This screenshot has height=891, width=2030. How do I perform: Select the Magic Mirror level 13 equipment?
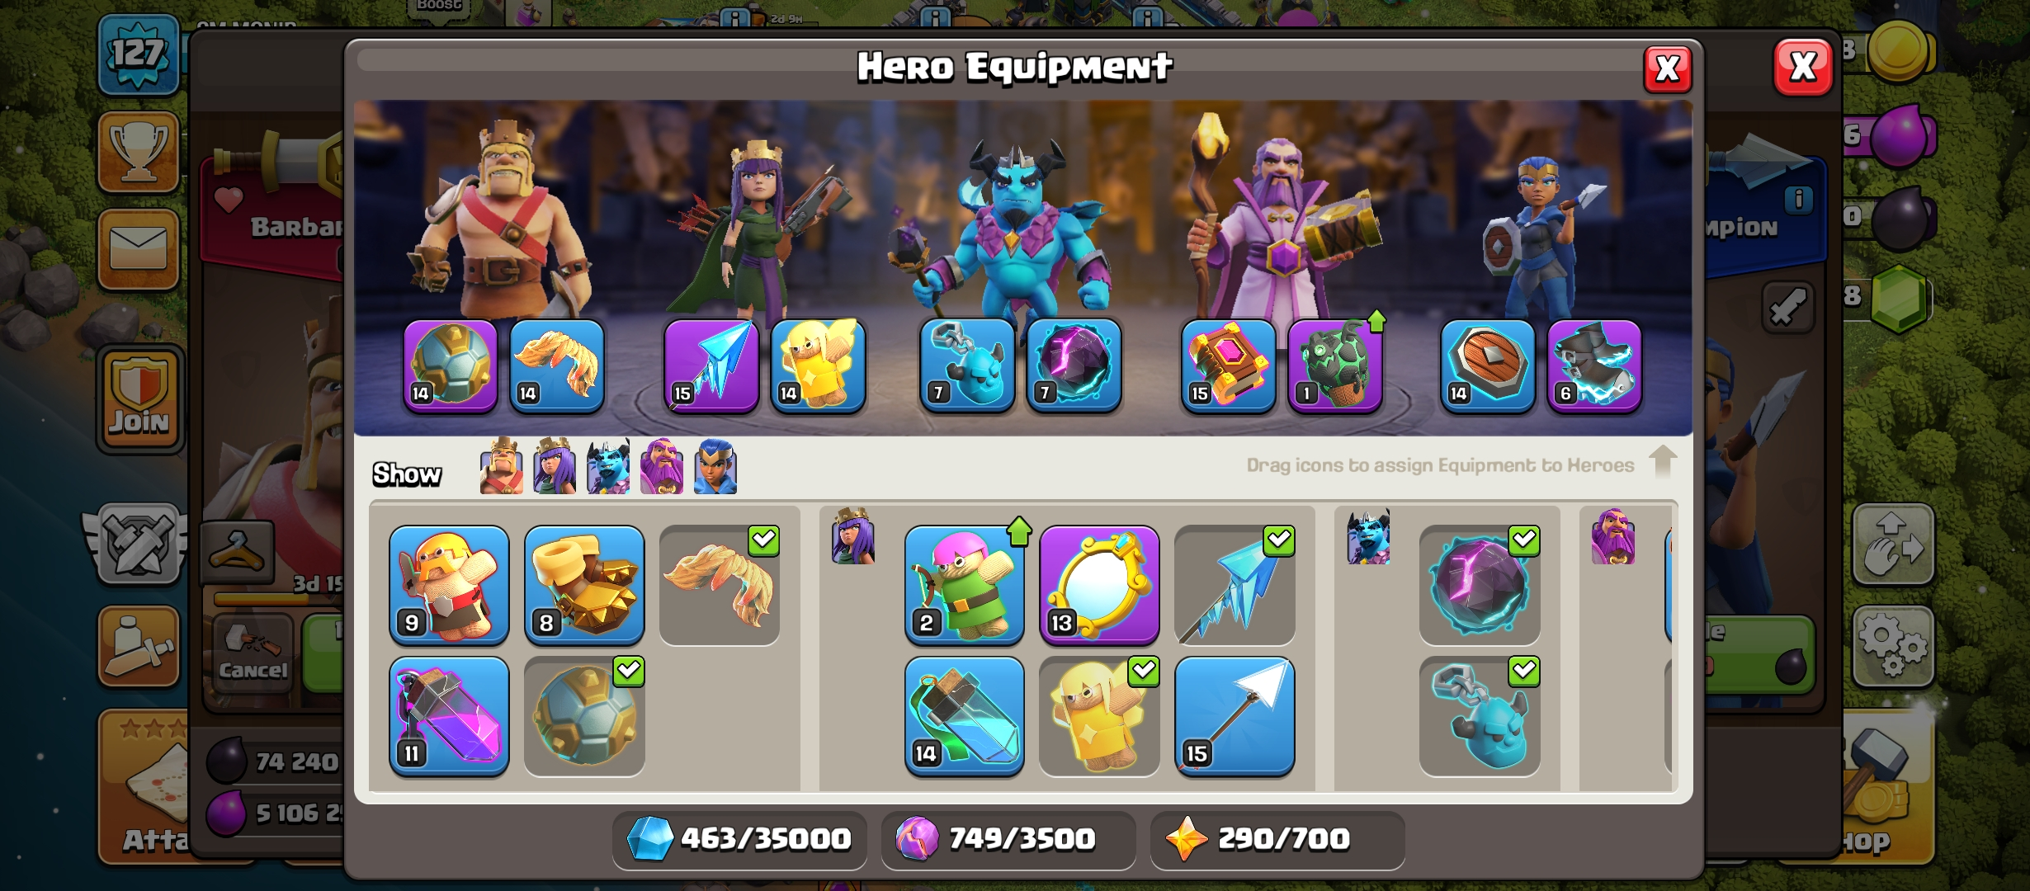pos(1099,585)
